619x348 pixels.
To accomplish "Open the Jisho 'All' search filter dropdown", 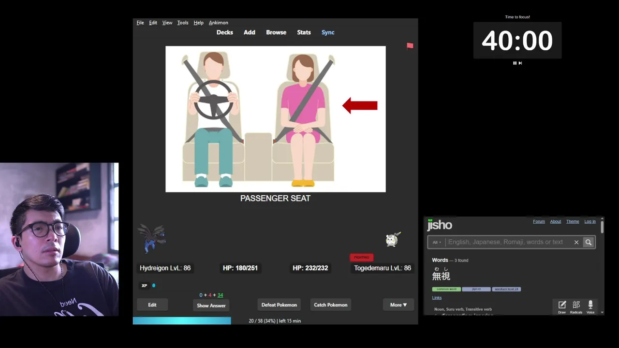I will pos(437,242).
